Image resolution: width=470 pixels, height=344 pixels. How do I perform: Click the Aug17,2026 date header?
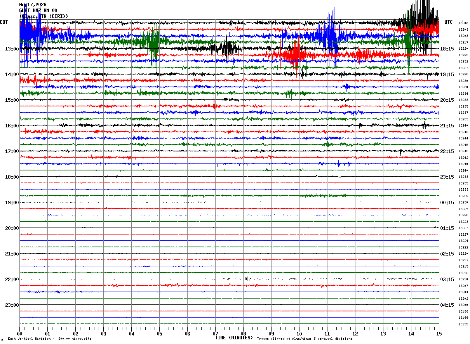pos(33,5)
